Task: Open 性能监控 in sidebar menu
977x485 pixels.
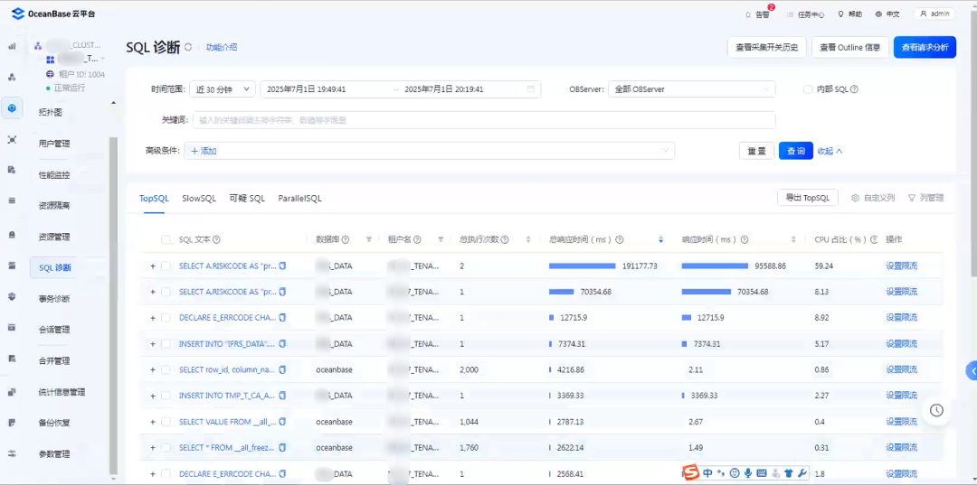Action: click(x=54, y=174)
